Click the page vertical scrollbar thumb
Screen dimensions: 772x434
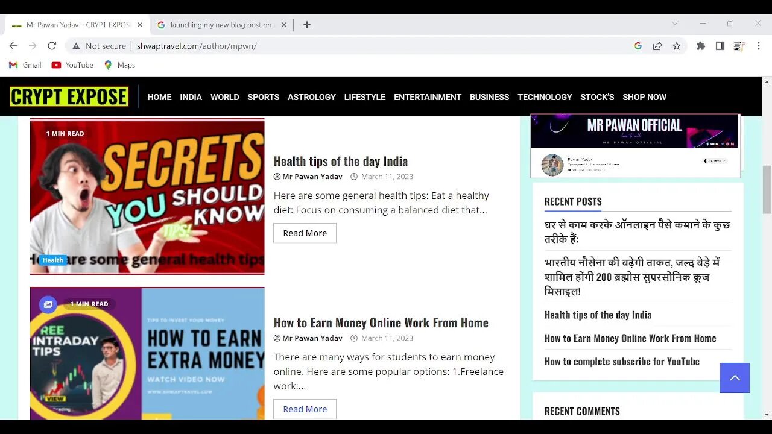tap(767, 189)
